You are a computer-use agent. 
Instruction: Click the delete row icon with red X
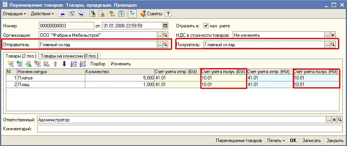(x=38, y=64)
